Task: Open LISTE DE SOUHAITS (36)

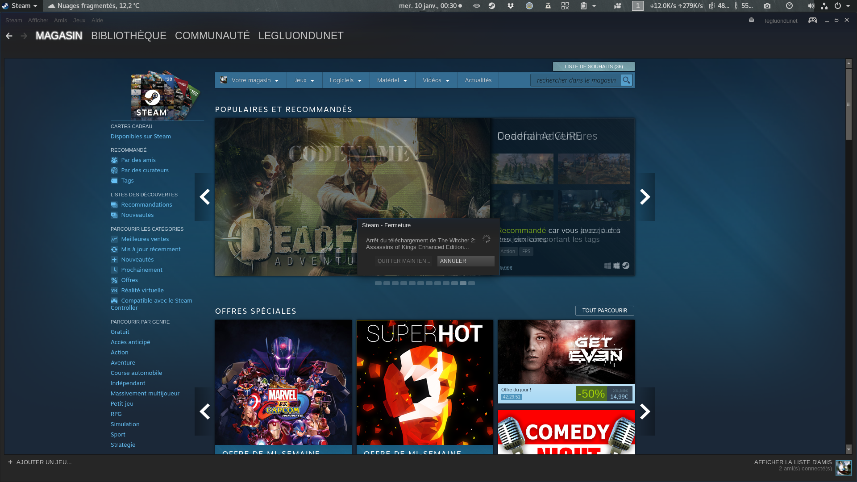Action: (594, 66)
